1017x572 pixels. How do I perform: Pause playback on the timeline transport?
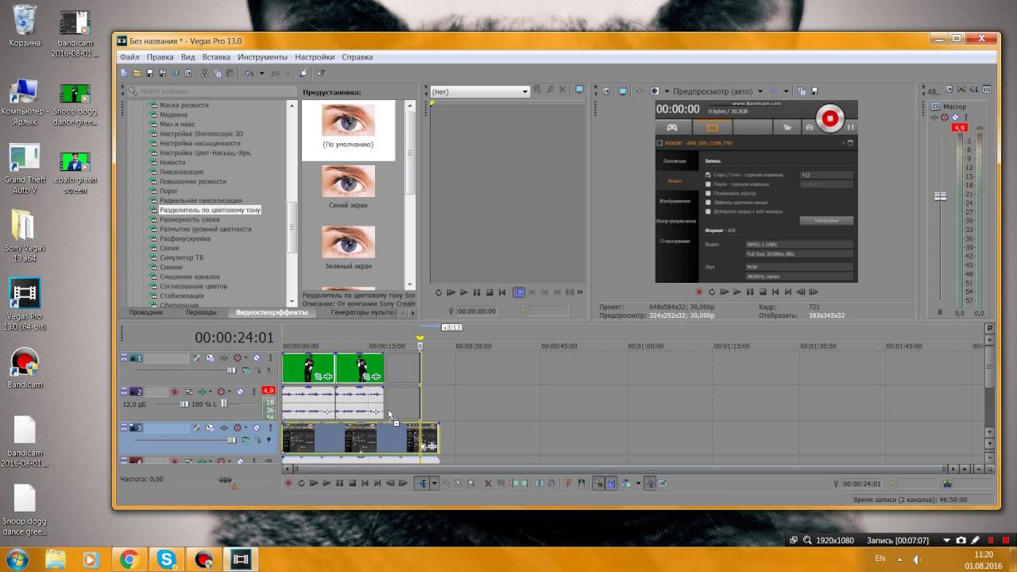pos(339,483)
